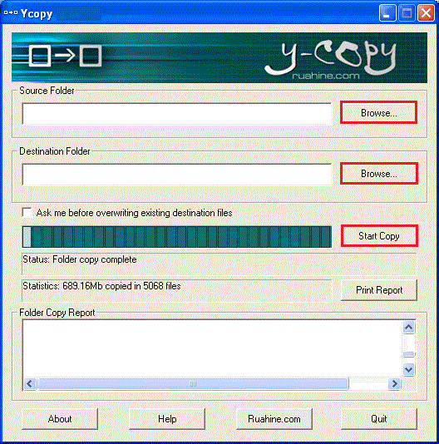439x444 pixels.
Task: Minimize the Ycopy window
Action: [x=387, y=13]
